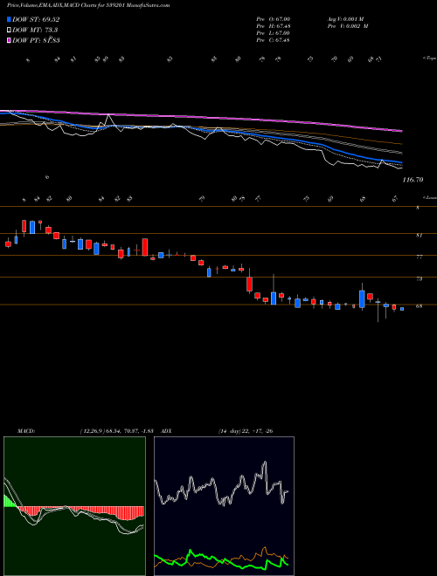
Task: Click the 'Pre C: 67.48' value
Action: tap(273, 39)
